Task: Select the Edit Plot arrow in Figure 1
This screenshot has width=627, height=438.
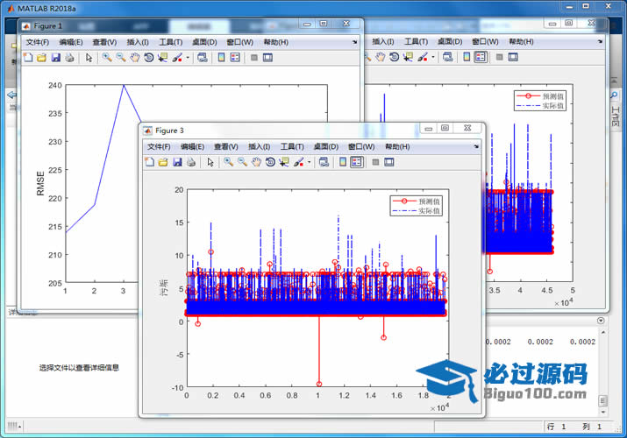Action: [89, 58]
